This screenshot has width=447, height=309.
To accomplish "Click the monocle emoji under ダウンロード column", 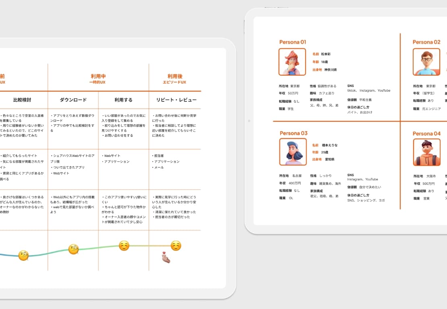I will coord(73,249).
